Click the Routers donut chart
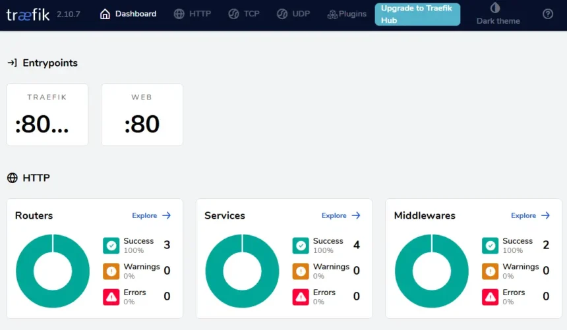Image resolution: width=567 pixels, height=330 pixels. (53, 271)
